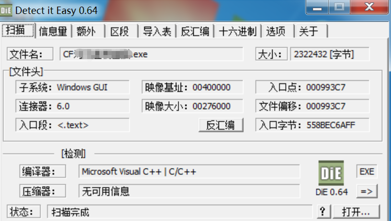Click the [文件头] group heading
This screenshot has width=391, height=221.
(x=26, y=72)
